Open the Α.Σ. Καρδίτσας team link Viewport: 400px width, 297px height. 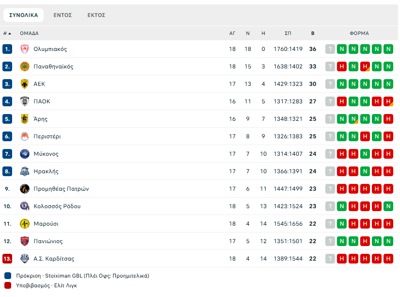[54, 259]
